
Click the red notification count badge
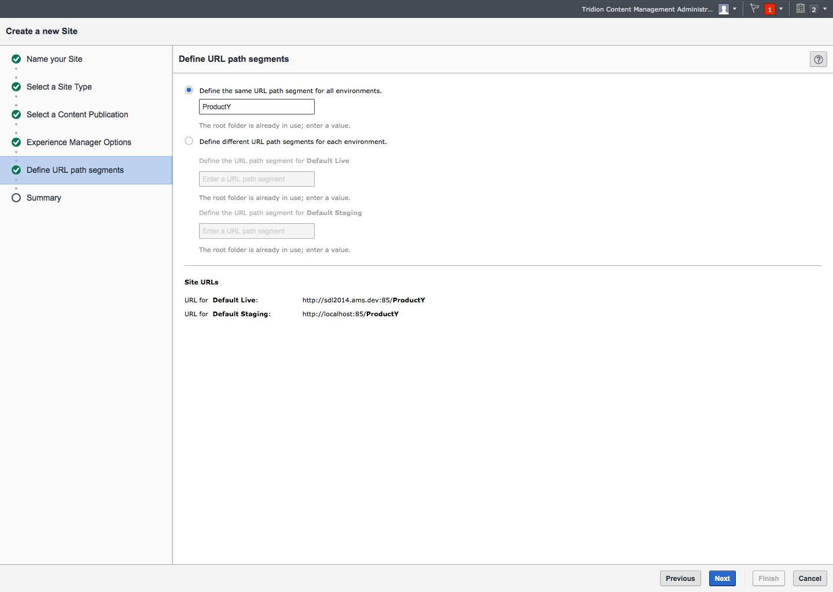pyautogui.click(x=770, y=9)
